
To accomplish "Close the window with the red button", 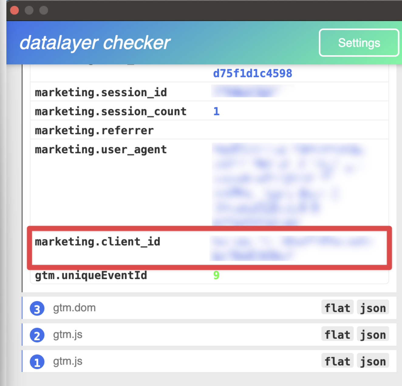I will [x=15, y=10].
